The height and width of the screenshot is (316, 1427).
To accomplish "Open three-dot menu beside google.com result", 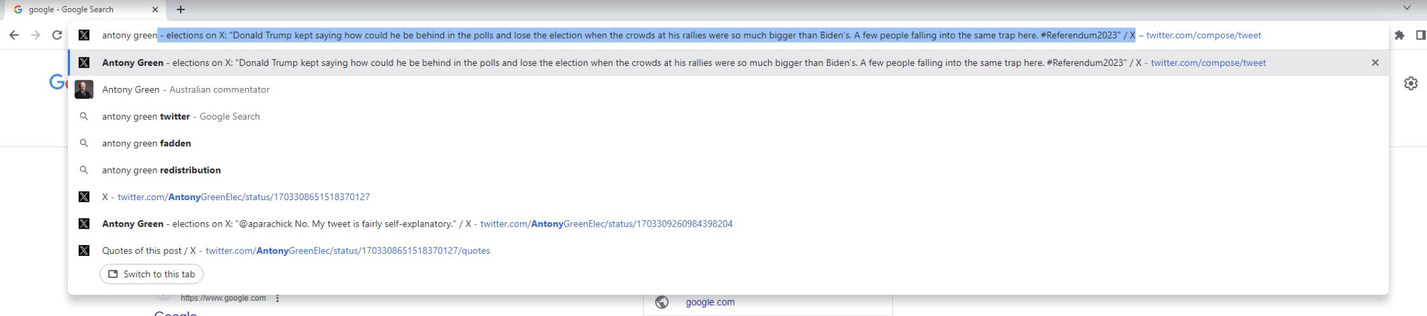I will point(277,298).
